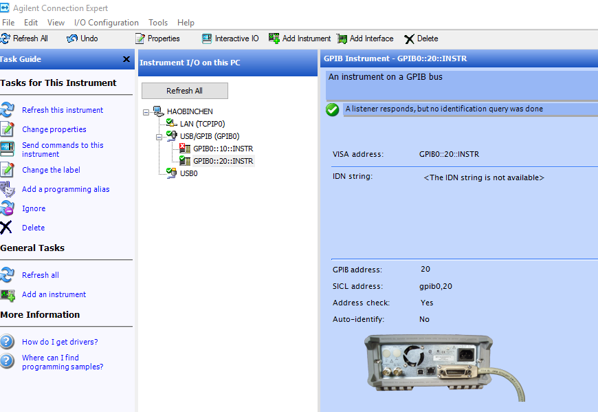Click the green checkmark status icon
Screen dimensions: 598x412
point(333,109)
